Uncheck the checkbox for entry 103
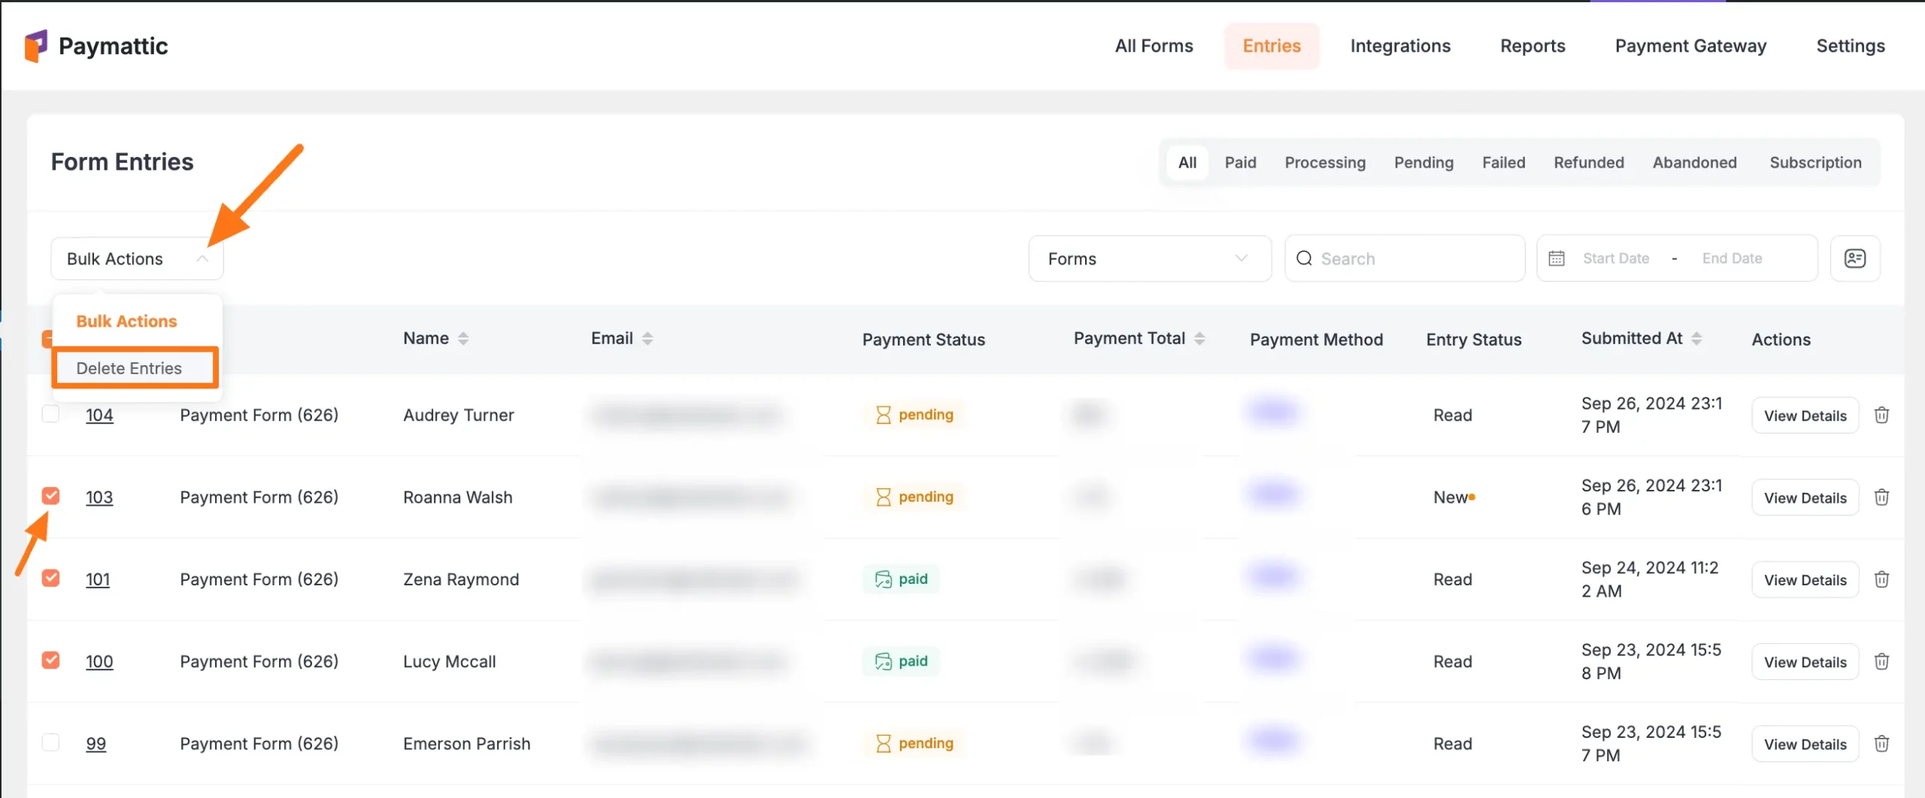The width and height of the screenshot is (1925, 798). tap(50, 496)
